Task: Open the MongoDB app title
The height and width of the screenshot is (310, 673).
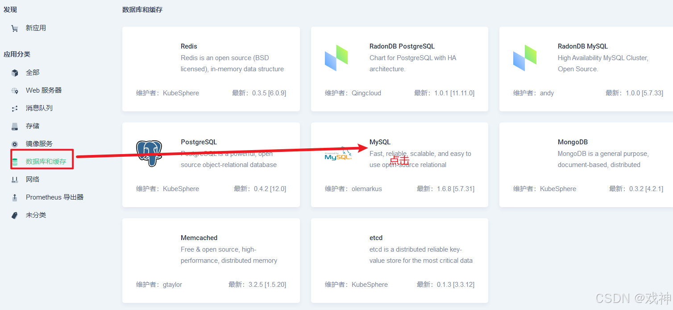Action: (573, 142)
